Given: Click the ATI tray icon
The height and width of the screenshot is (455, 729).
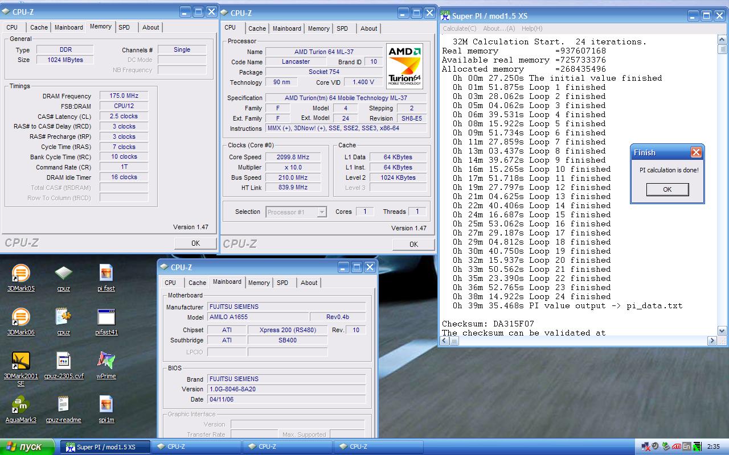Looking at the screenshot, I should (677, 446).
